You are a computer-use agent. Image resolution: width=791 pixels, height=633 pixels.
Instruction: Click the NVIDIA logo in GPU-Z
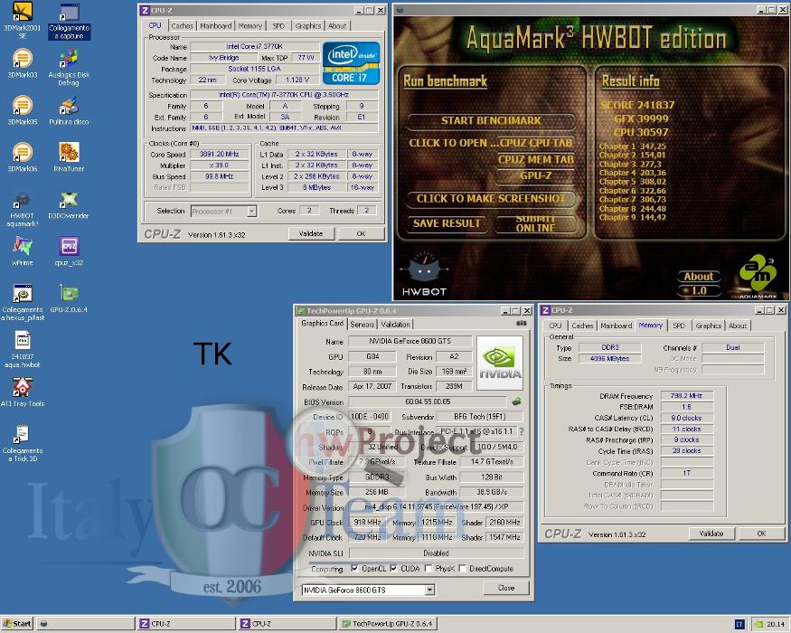pyautogui.click(x=500, y=363)
